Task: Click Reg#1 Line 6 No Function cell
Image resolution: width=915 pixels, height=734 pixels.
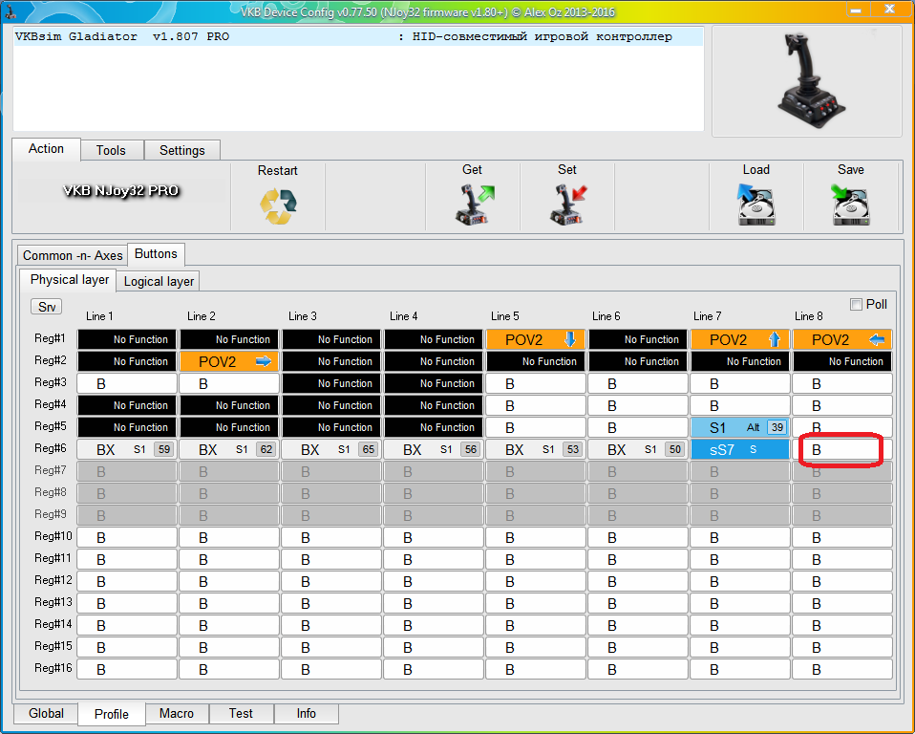Action: point(637,339)
